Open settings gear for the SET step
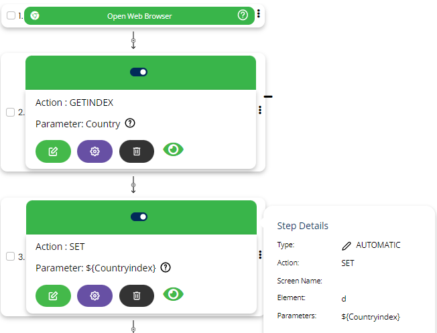Viewport: 437px width, 333px height. (x=95, y=295)
